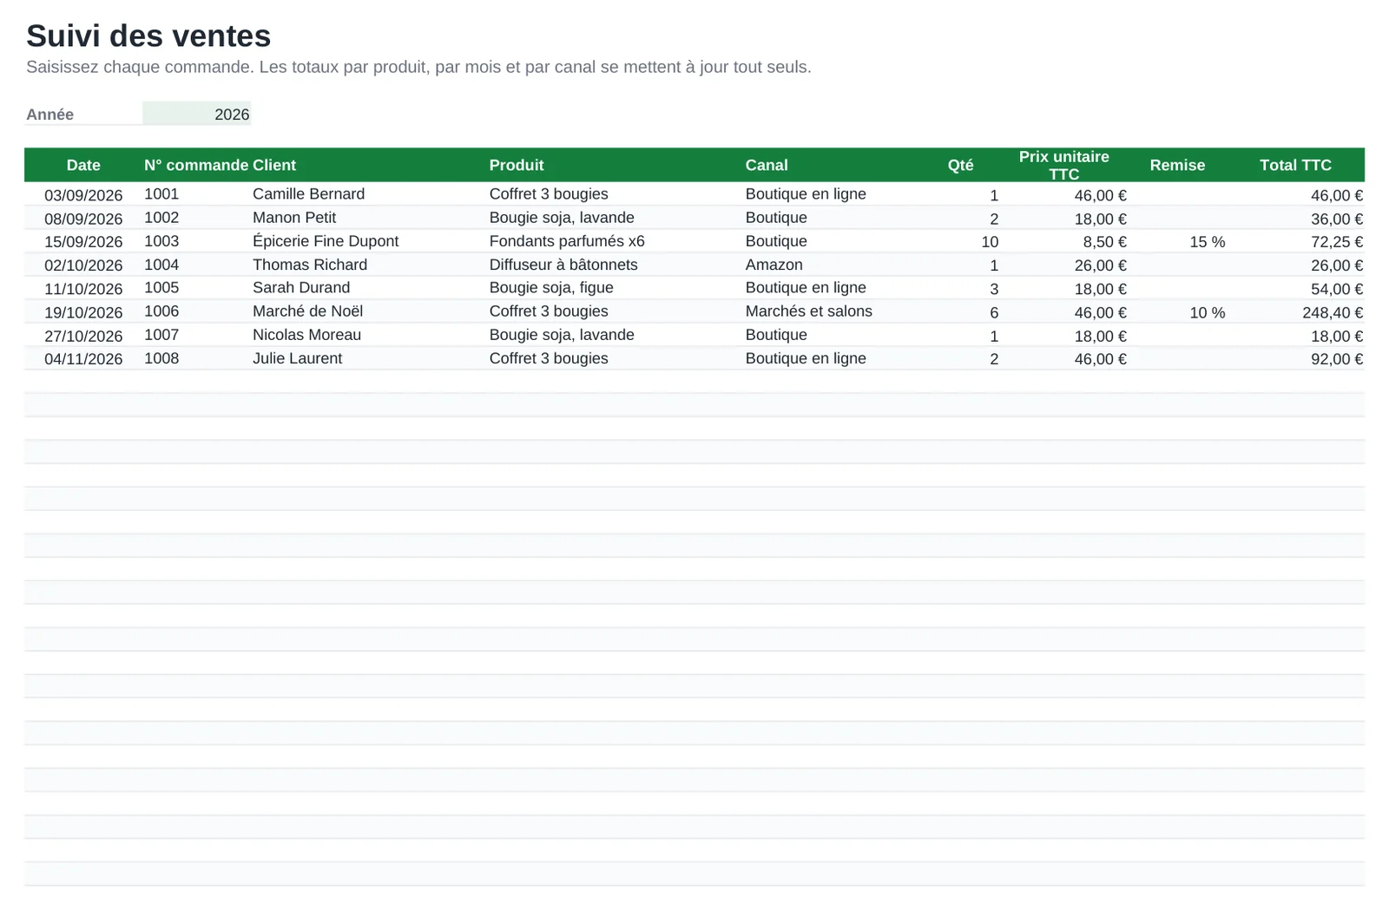Click the Suivi des ventes title
This screenshot has height=910, width=1389.
coord(148,36)
